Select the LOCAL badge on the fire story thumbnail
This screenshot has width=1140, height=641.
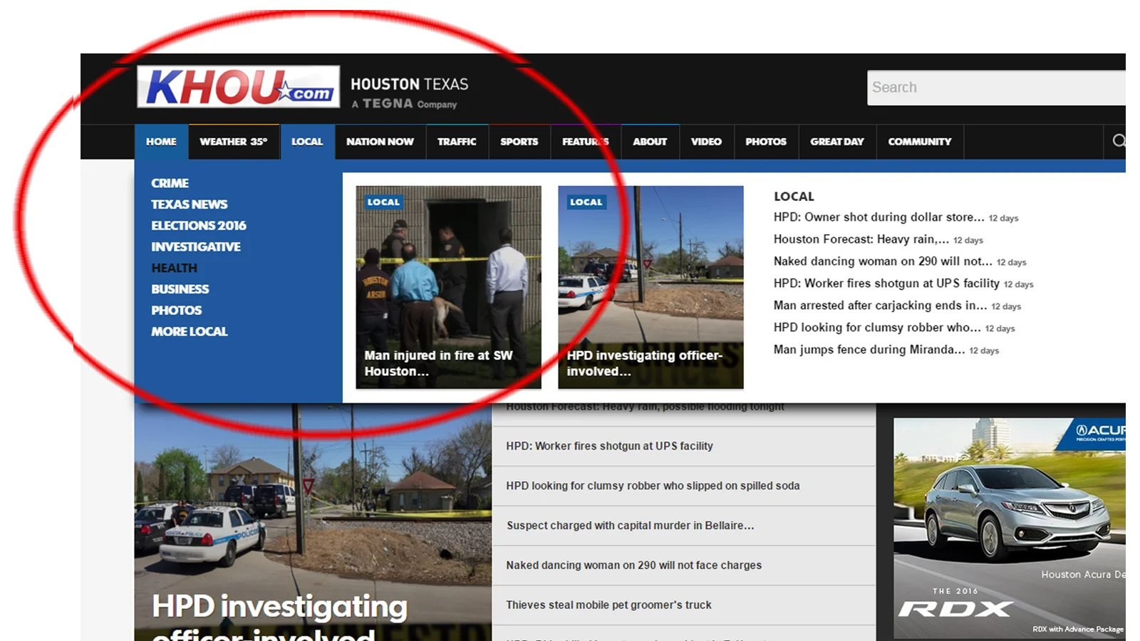point(383,202)
